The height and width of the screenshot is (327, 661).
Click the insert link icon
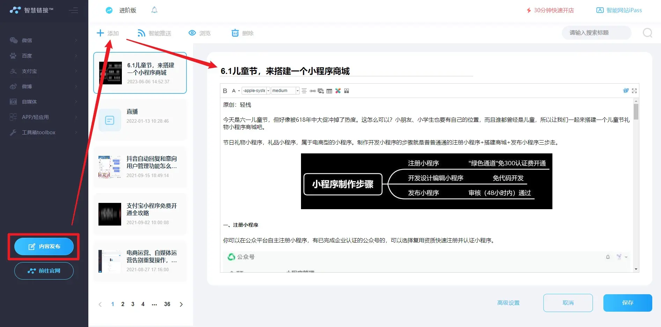coord(313,91)
